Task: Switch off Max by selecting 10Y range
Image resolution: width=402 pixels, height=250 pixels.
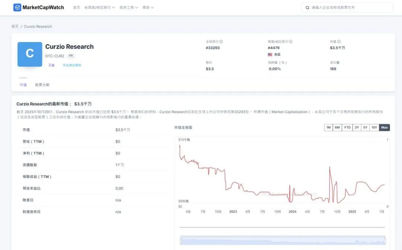Action: click(x=374, y=127)
